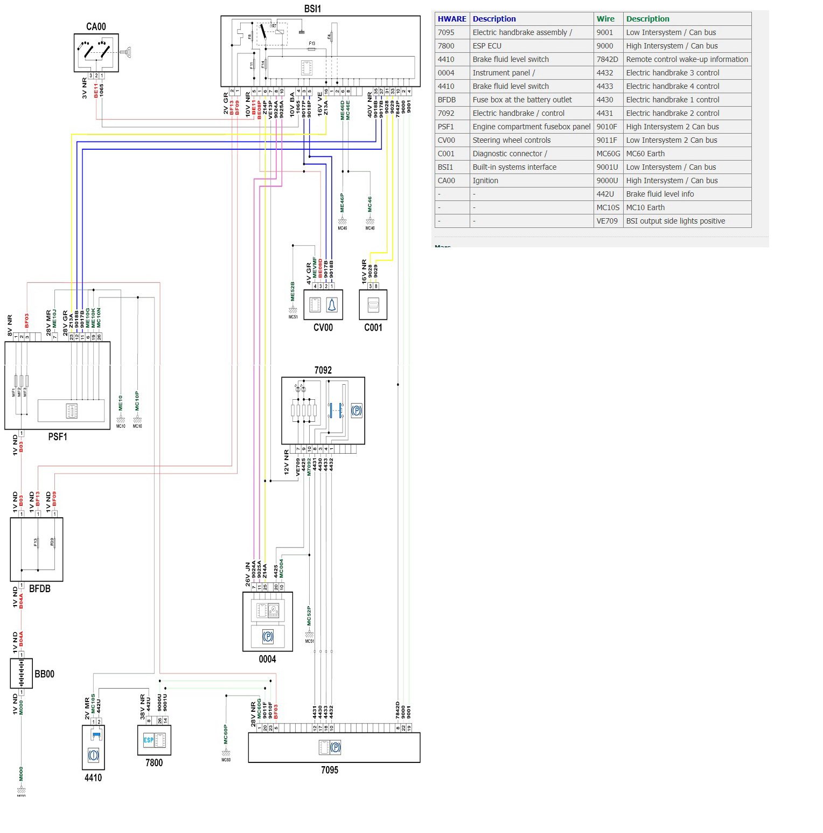The width and height of the screenshot is (823, 833).
Task: Select the 4410 label under the fluid switch
Action: point(93,778)
